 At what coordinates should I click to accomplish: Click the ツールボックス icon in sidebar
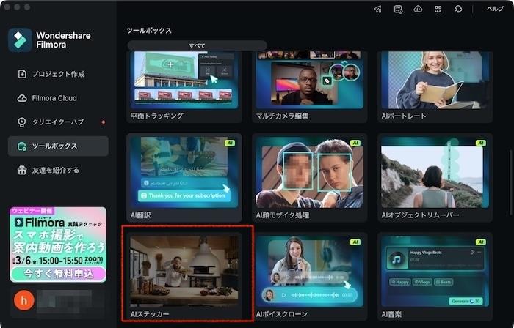coord(22,146)
